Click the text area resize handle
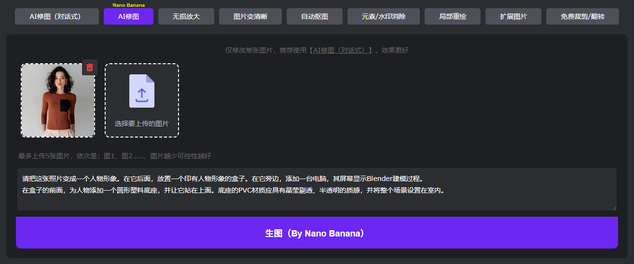Viewport: 634px width, 264px height. [x=614, y=208]
